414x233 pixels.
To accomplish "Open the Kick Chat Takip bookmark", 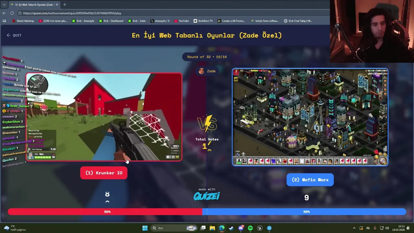I will 298,21.
